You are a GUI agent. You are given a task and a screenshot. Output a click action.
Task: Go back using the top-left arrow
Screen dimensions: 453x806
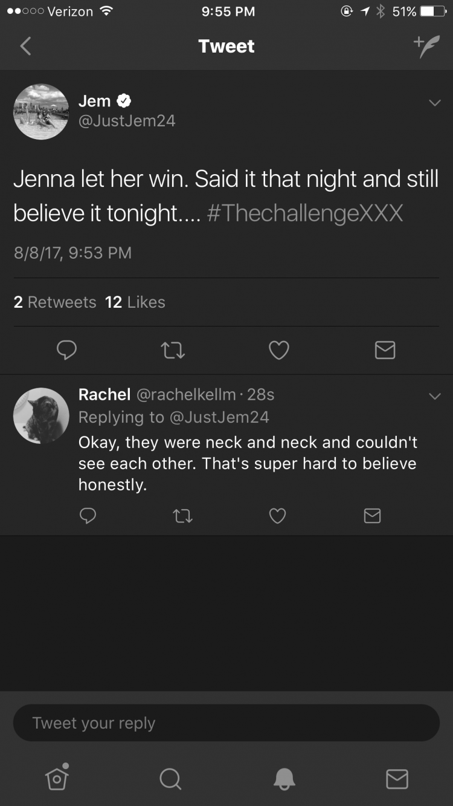pos(25,46)
